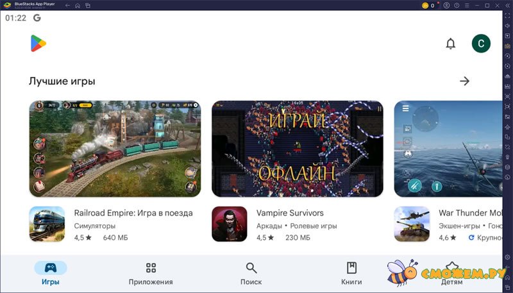Expand the Лучшие игры section arrow

(x=465, y=81)
